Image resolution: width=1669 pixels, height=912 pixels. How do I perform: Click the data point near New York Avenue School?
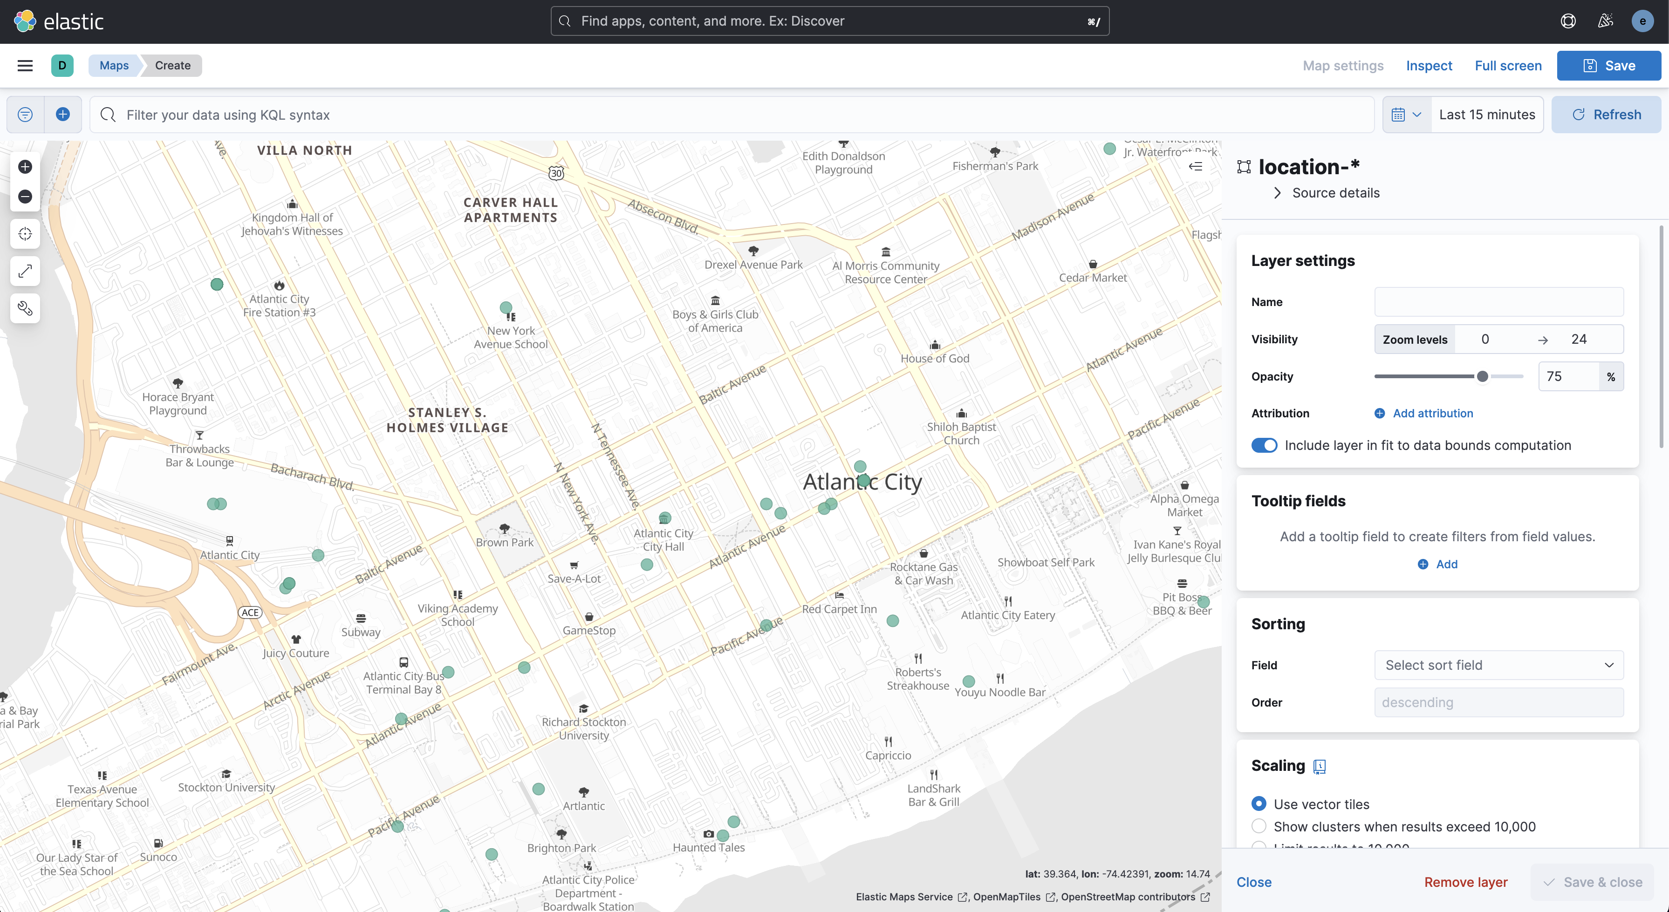click(x=506, y=307)
